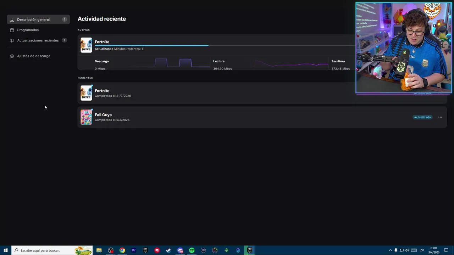This screenshot has width=454, height=255.
Task: Open Discord from the taskbar
Action: point(180,250)
